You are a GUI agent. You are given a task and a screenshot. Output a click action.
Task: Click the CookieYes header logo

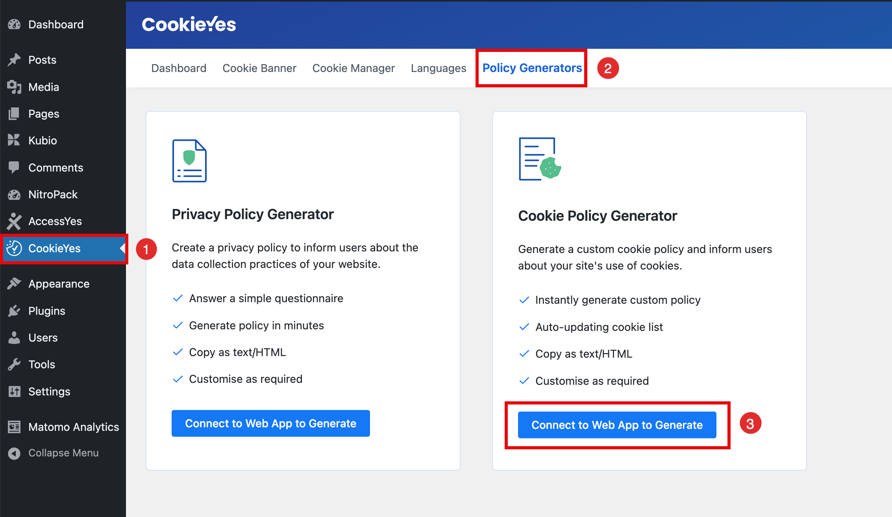tap(189, 24)
